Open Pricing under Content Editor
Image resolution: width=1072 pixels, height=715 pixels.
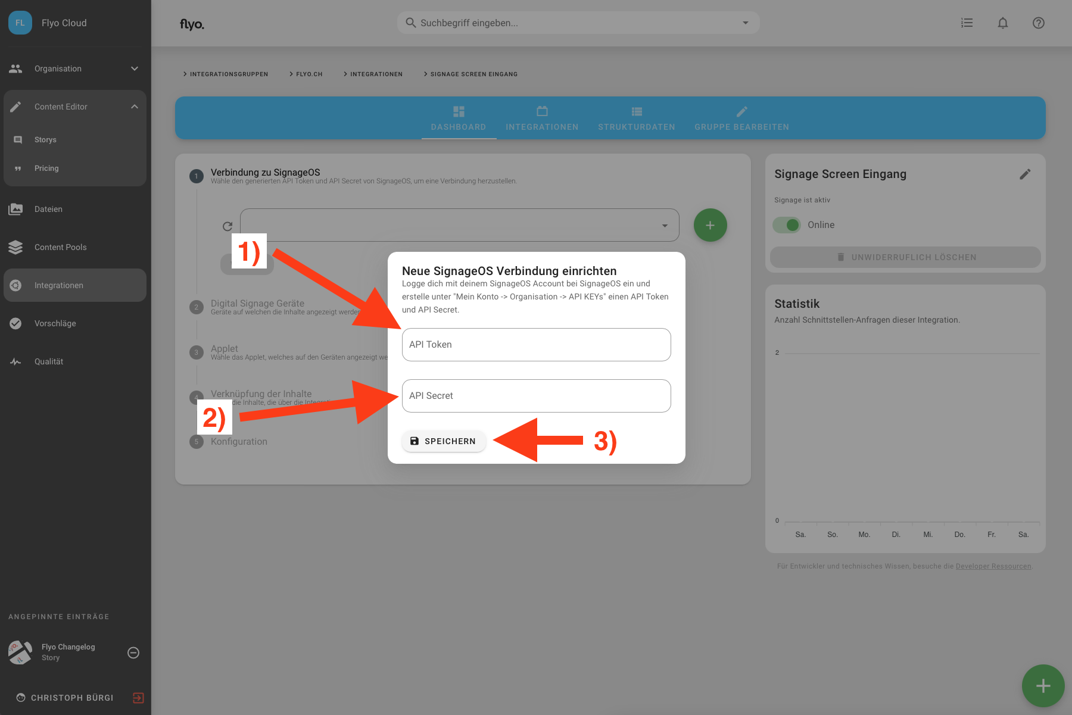coord(75,168)
